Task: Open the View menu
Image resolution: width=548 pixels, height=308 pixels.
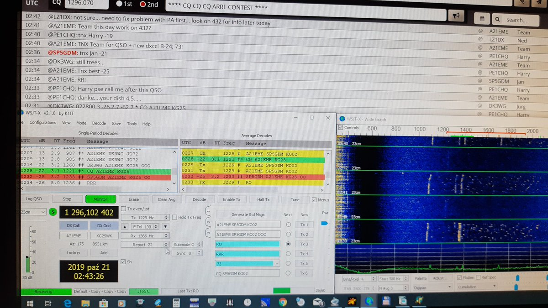Action: pos(66,123)
